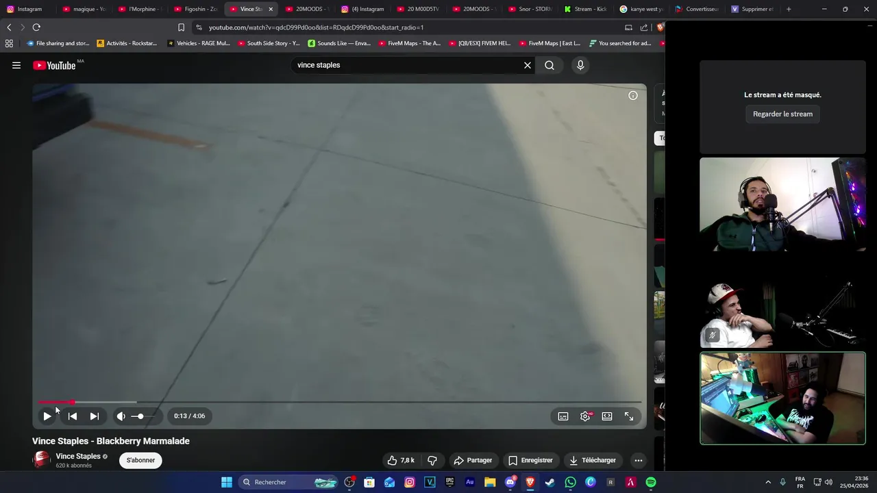Reload the current page

[36, 27]
